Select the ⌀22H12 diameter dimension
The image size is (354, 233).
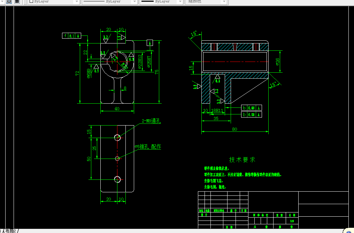(140, 62)
